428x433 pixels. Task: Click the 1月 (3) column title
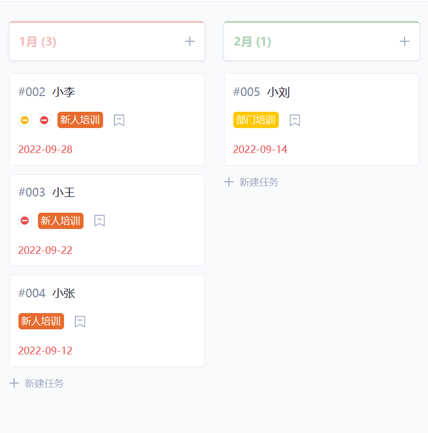click(38, 42)
